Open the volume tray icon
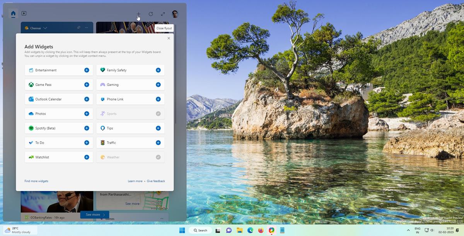464x236 pixels. pos(432,230)
